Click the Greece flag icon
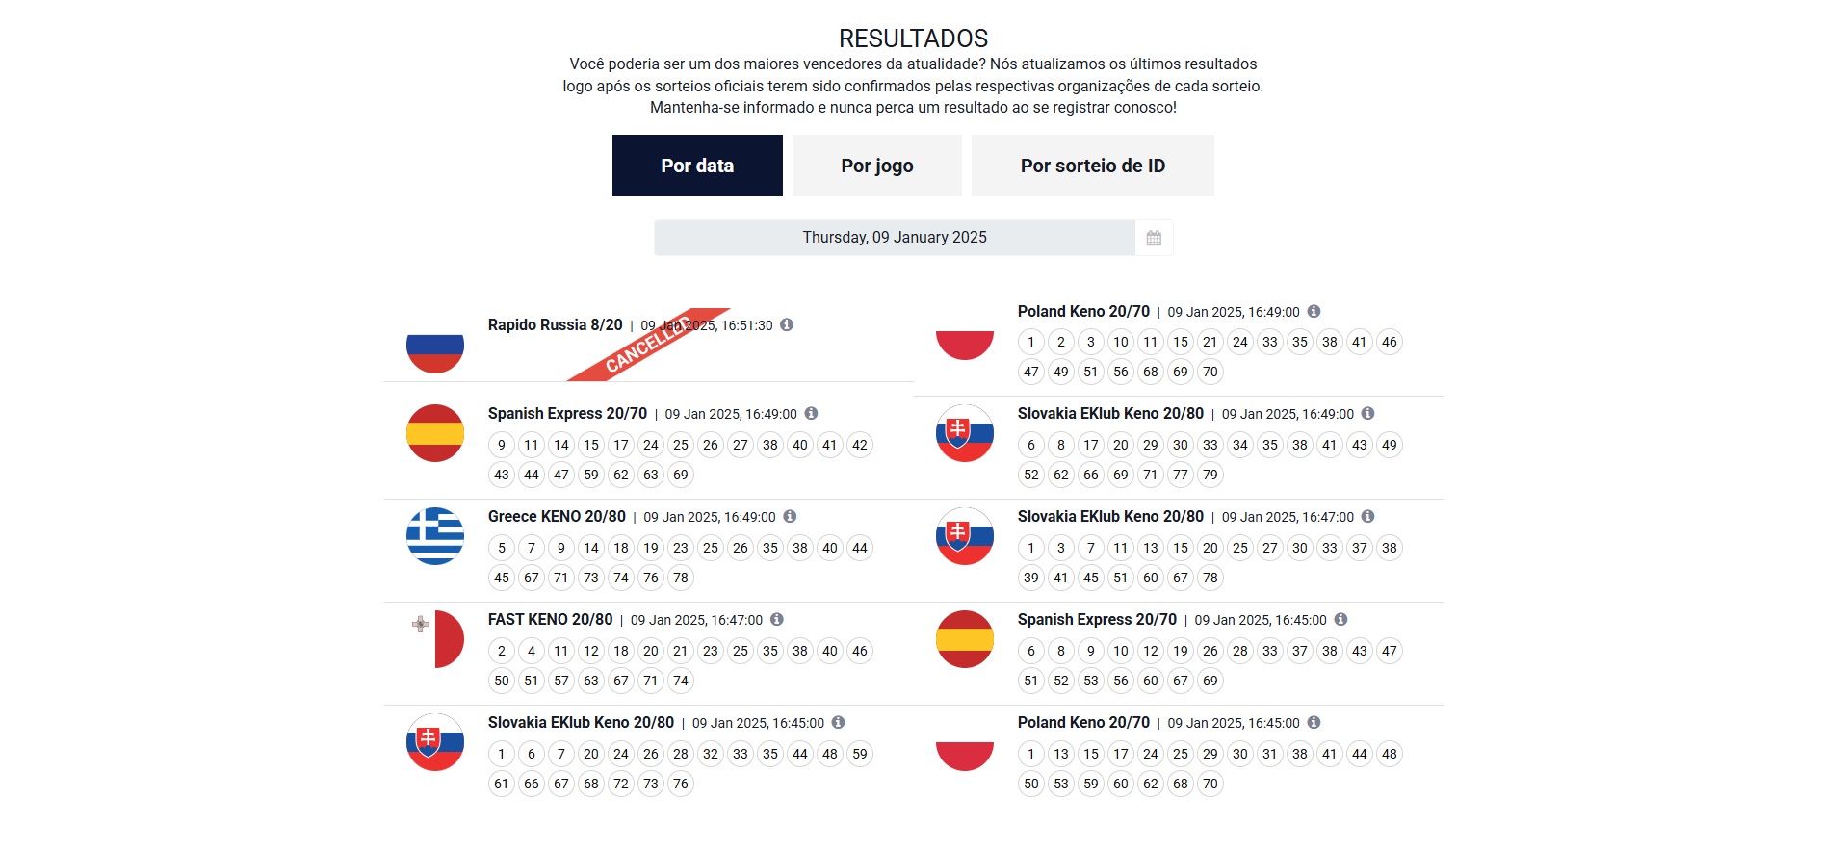The image size is (1821, 849). pyautogui.click(x=435, y=536)
